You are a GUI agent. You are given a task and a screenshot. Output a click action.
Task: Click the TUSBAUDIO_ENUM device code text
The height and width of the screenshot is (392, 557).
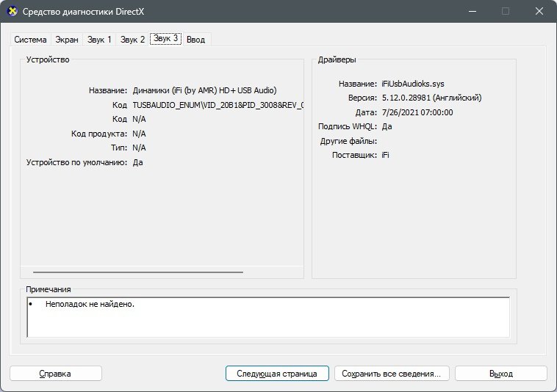(218, 105)
